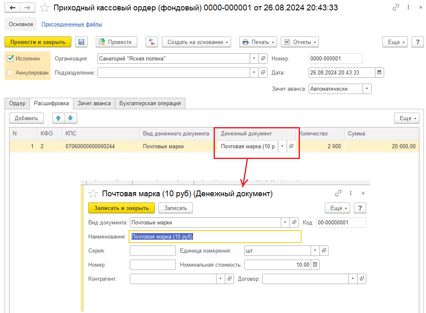This screenshot has height=313, width=426.
Task: Expand the Подразделение dropdown list
Action: pos(254,72)
